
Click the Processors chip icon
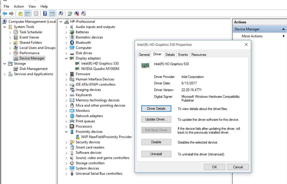tap(72, 126)
